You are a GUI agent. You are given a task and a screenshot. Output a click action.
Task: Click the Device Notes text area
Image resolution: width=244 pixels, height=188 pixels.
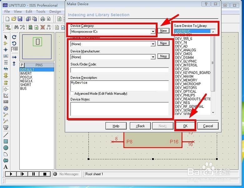119,109
